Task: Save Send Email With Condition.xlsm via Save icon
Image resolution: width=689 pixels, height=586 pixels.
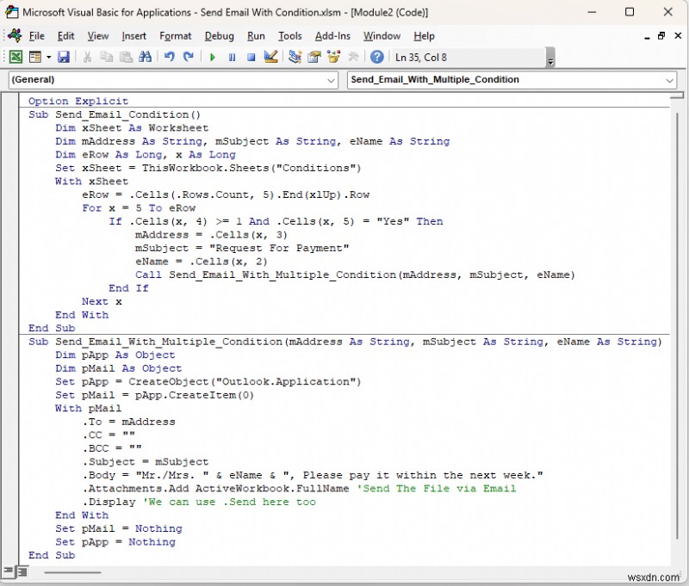Action: (x=64, y=57)
